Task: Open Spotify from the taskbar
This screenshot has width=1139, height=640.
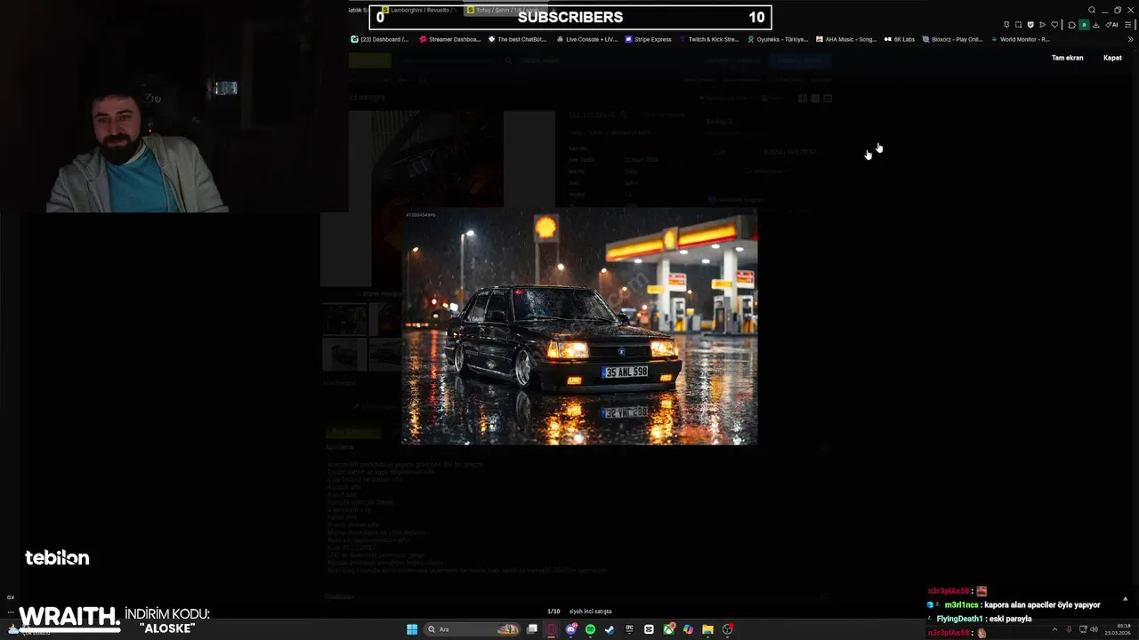Action: point(590,629)
